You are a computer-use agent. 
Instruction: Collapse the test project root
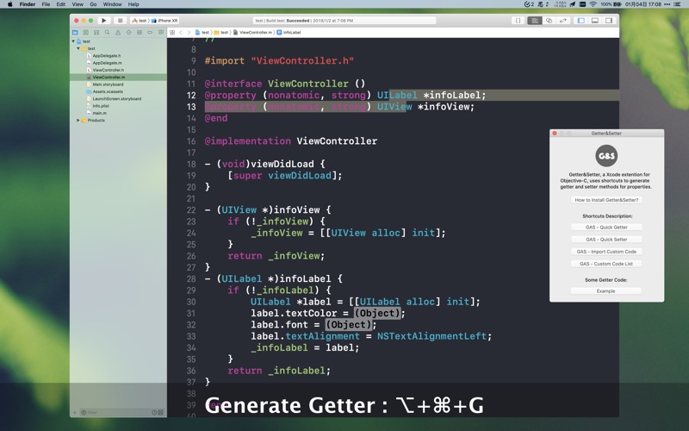73,41
